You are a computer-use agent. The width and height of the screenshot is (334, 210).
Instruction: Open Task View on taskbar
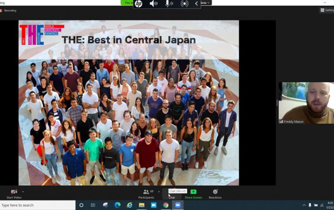[93, 205]
